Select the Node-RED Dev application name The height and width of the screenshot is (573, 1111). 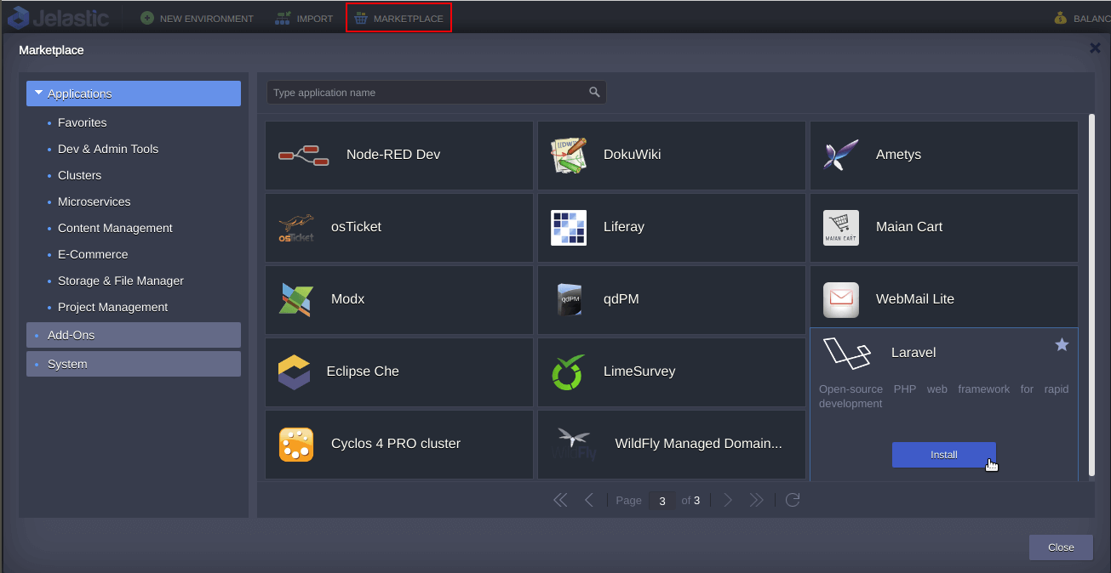393,155
